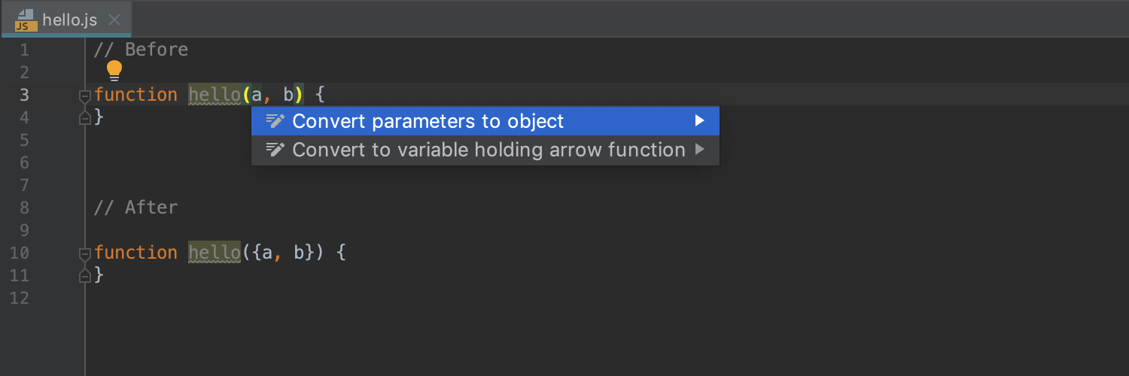The height and width of the screenshot is (376, 1129).
Task: Click the hello function name on line 3
Action: coord(214,95)
